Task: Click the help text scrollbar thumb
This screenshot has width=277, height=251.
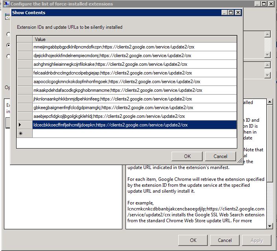Action: click(270, 143)
